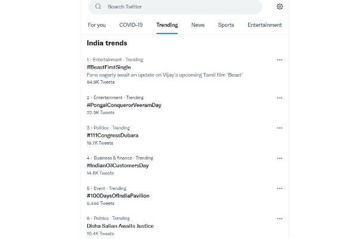Open the #100DaysOfIndiaPavilion trend

118,196
